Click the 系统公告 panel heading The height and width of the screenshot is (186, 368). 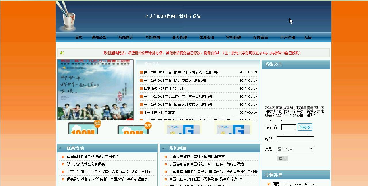[273, 65]
